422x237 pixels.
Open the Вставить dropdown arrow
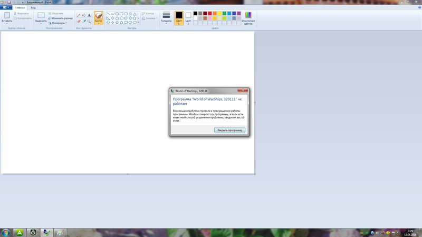point(7,24)
